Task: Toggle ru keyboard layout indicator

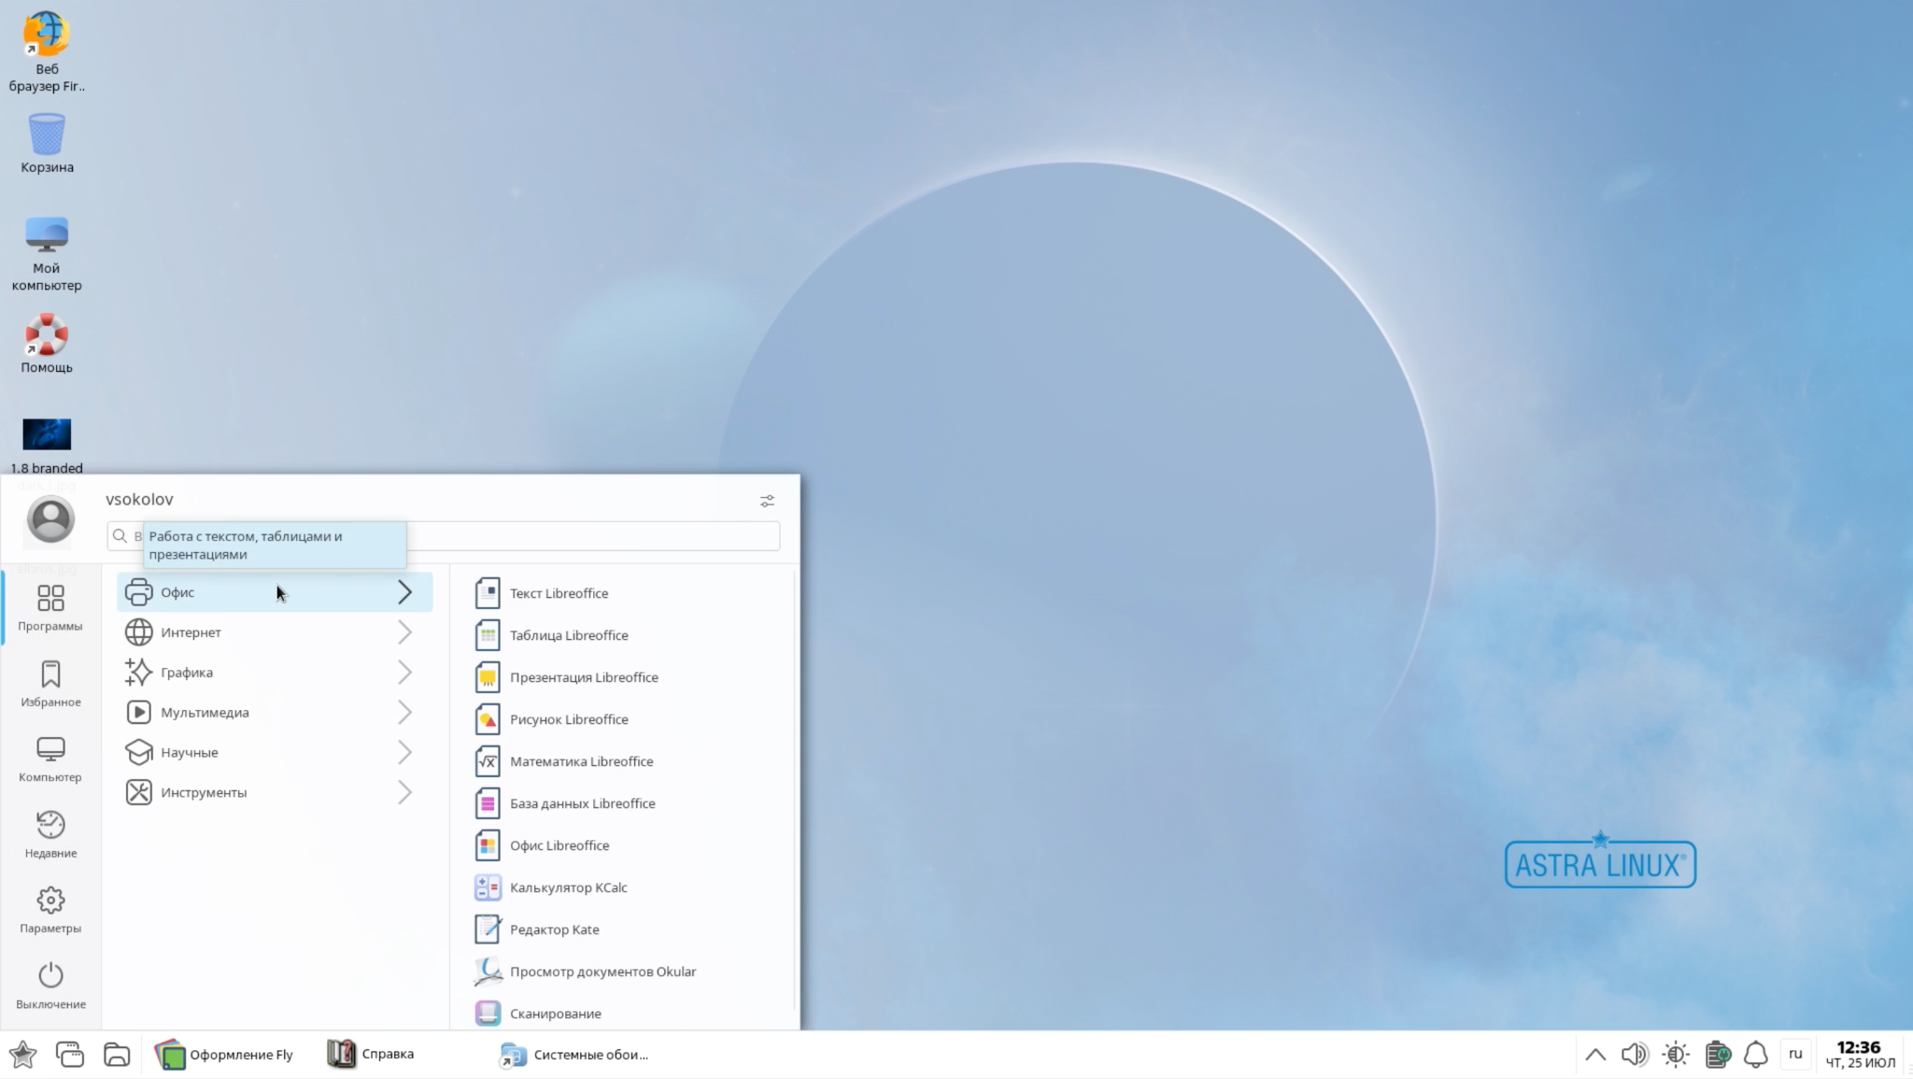Action: (x=1795, y=1054)
